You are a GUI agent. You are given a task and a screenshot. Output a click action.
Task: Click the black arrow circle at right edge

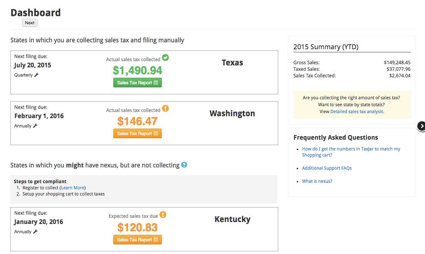[x=422, y=126]
